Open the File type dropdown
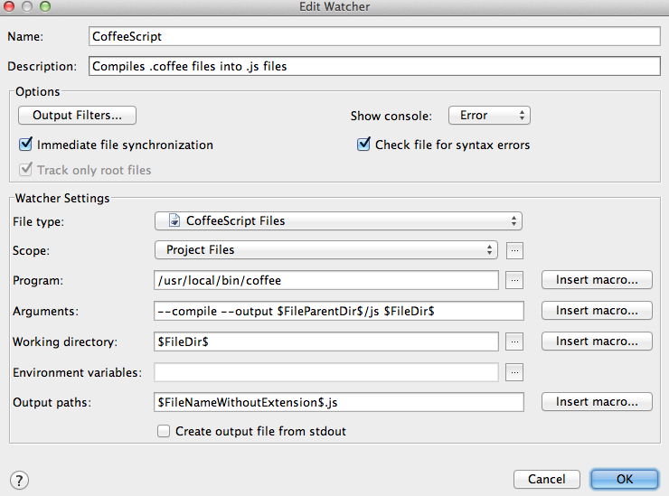This screenshot has height=496, width=669. pyautogui.click(x=338, y=221)
